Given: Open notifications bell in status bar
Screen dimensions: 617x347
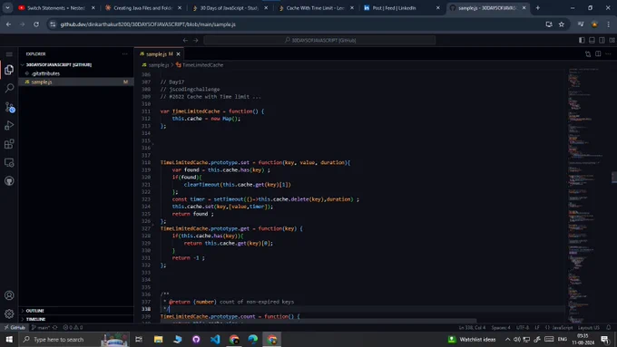Looking at the screenshot, I should point(608,327).
